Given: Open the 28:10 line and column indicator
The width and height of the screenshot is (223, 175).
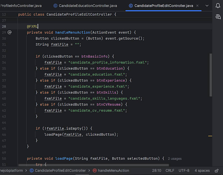Looking at the screenshot, I should click(x=156, y=170).
